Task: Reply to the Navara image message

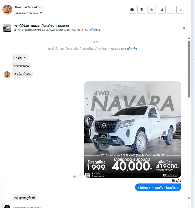Action: (75, 176)
